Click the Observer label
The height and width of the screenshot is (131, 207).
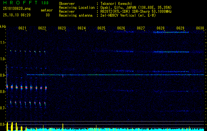[x=67, y=4]
